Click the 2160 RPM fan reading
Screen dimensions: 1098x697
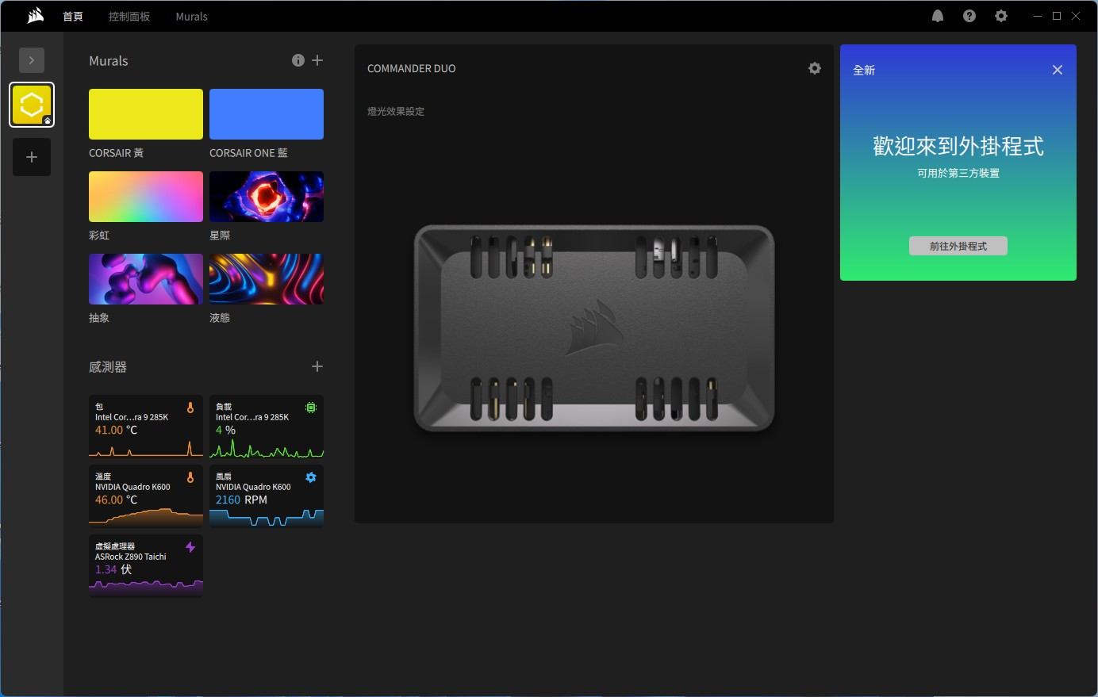coord(241,500)
